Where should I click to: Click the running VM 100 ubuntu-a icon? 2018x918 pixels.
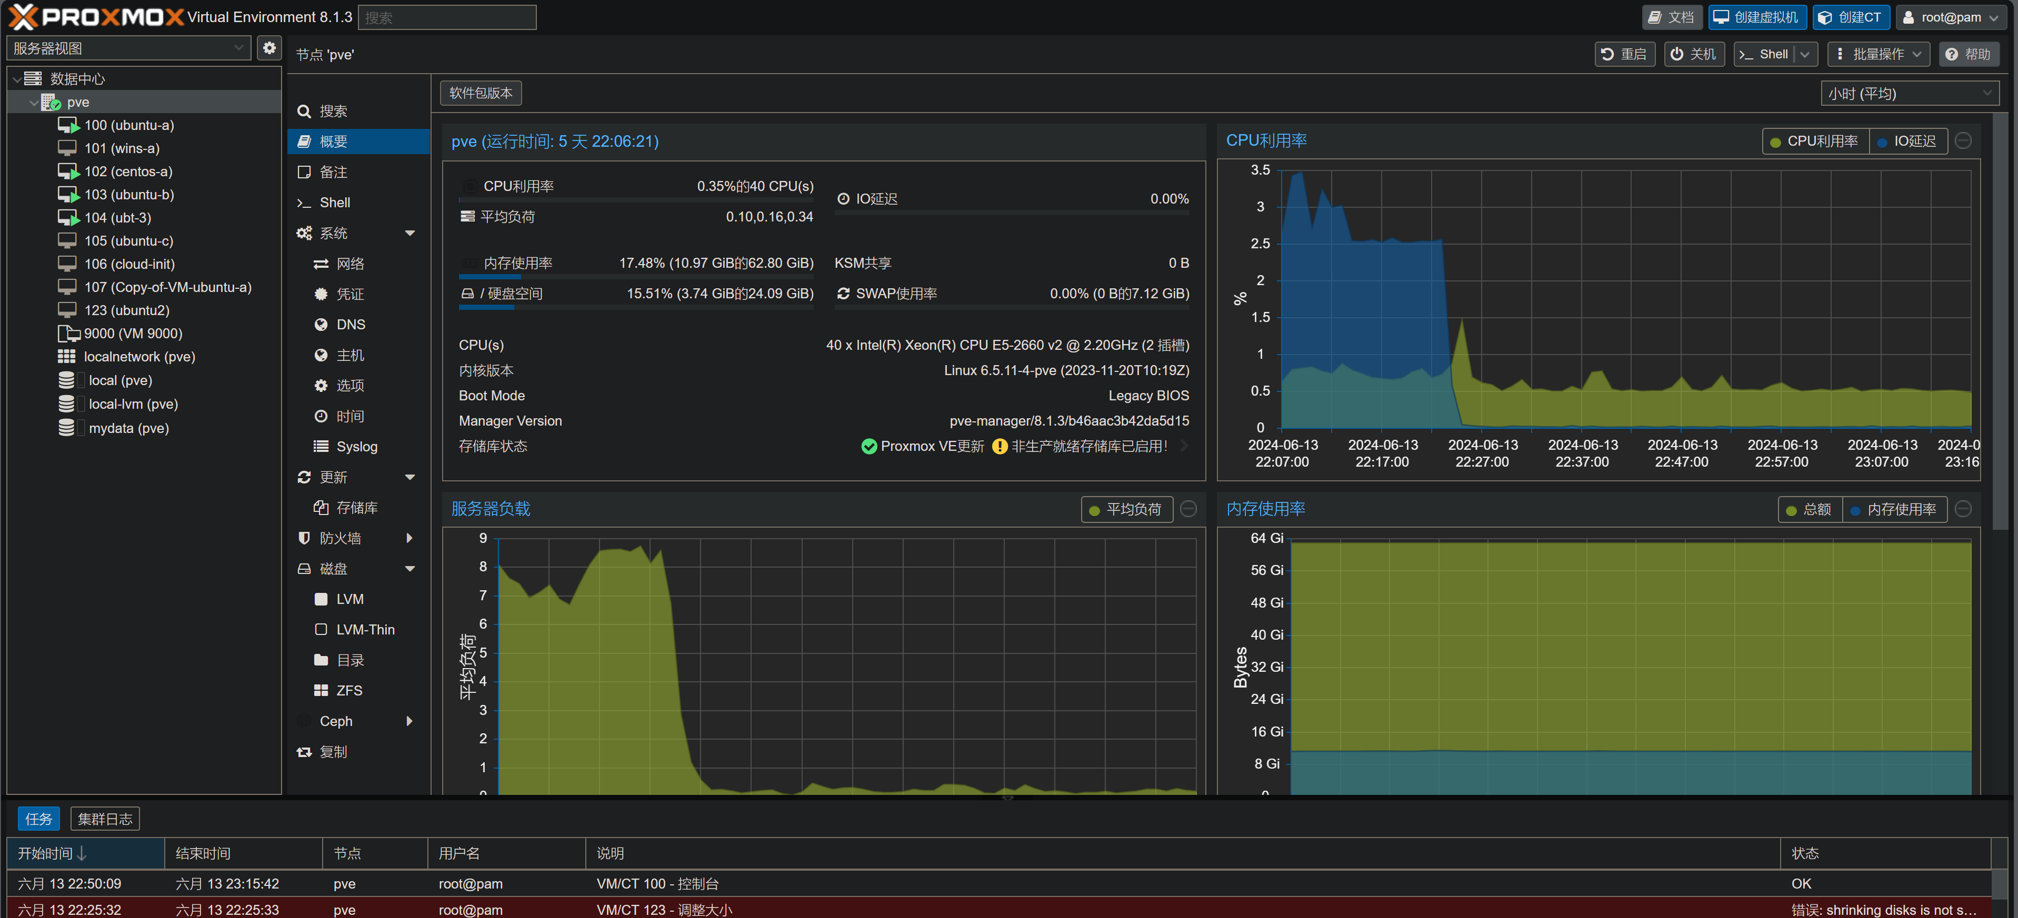pyautogui.click(x=68, y=125)
